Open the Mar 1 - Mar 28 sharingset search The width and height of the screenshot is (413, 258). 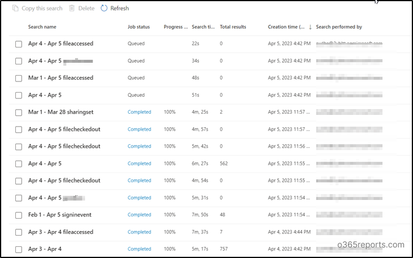click(60, 112)
